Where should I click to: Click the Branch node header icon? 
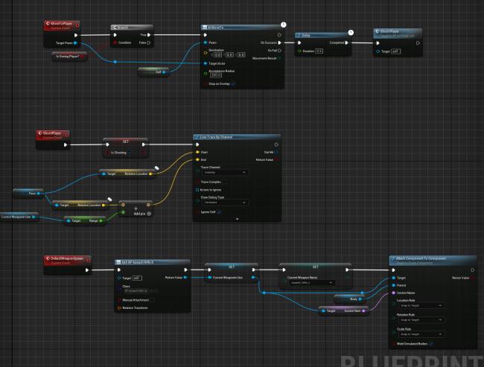tap(115, 28)
